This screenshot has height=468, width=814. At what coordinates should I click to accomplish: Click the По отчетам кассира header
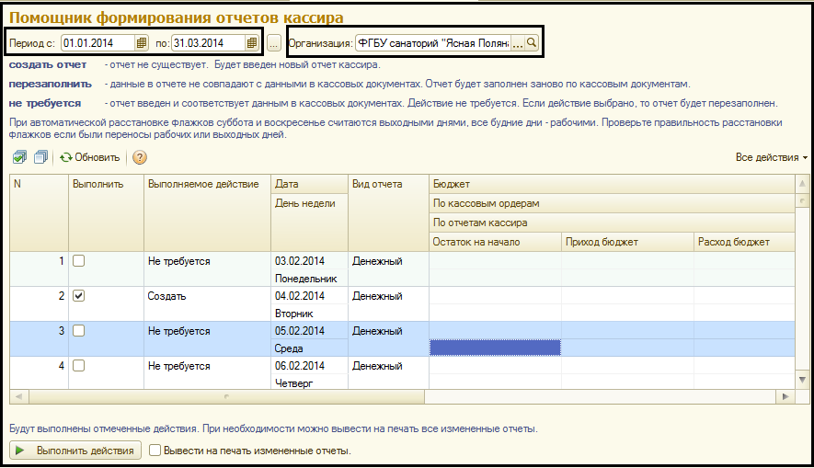tap(612, 223)
